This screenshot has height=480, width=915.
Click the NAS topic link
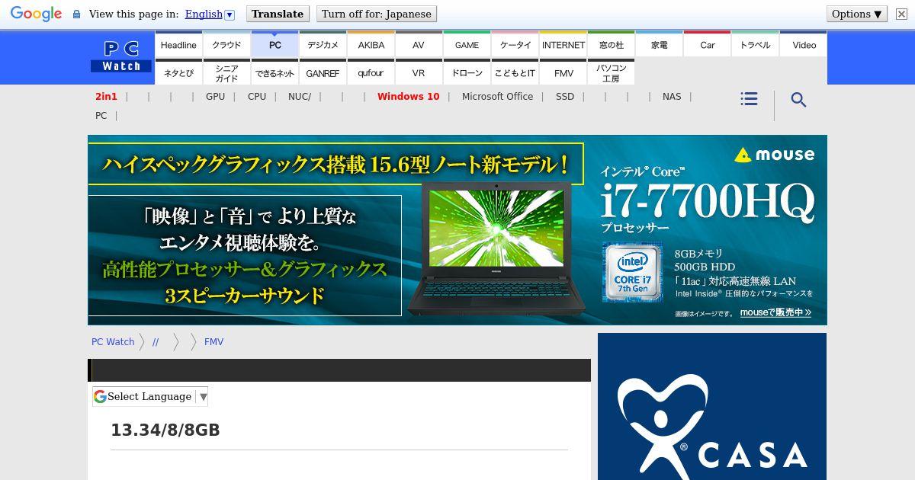672,96
